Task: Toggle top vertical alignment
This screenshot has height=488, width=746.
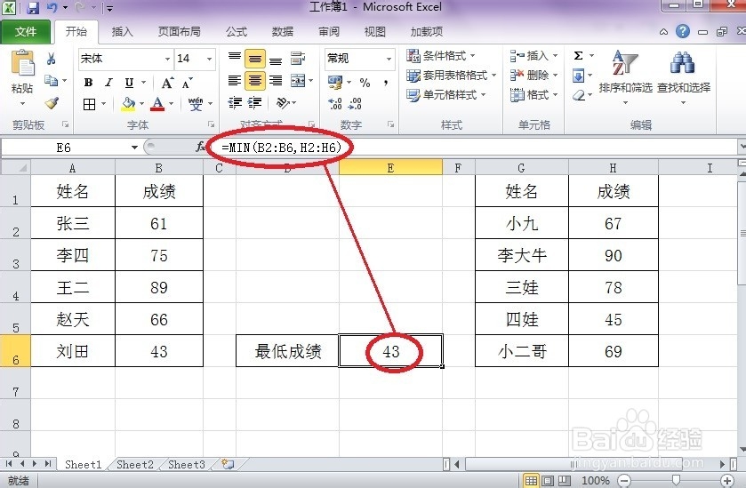Action: click(235, 59)
